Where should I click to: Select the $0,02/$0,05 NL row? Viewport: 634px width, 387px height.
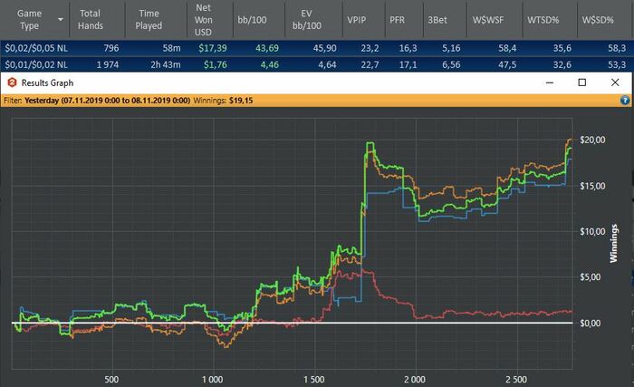coord(316,48)
